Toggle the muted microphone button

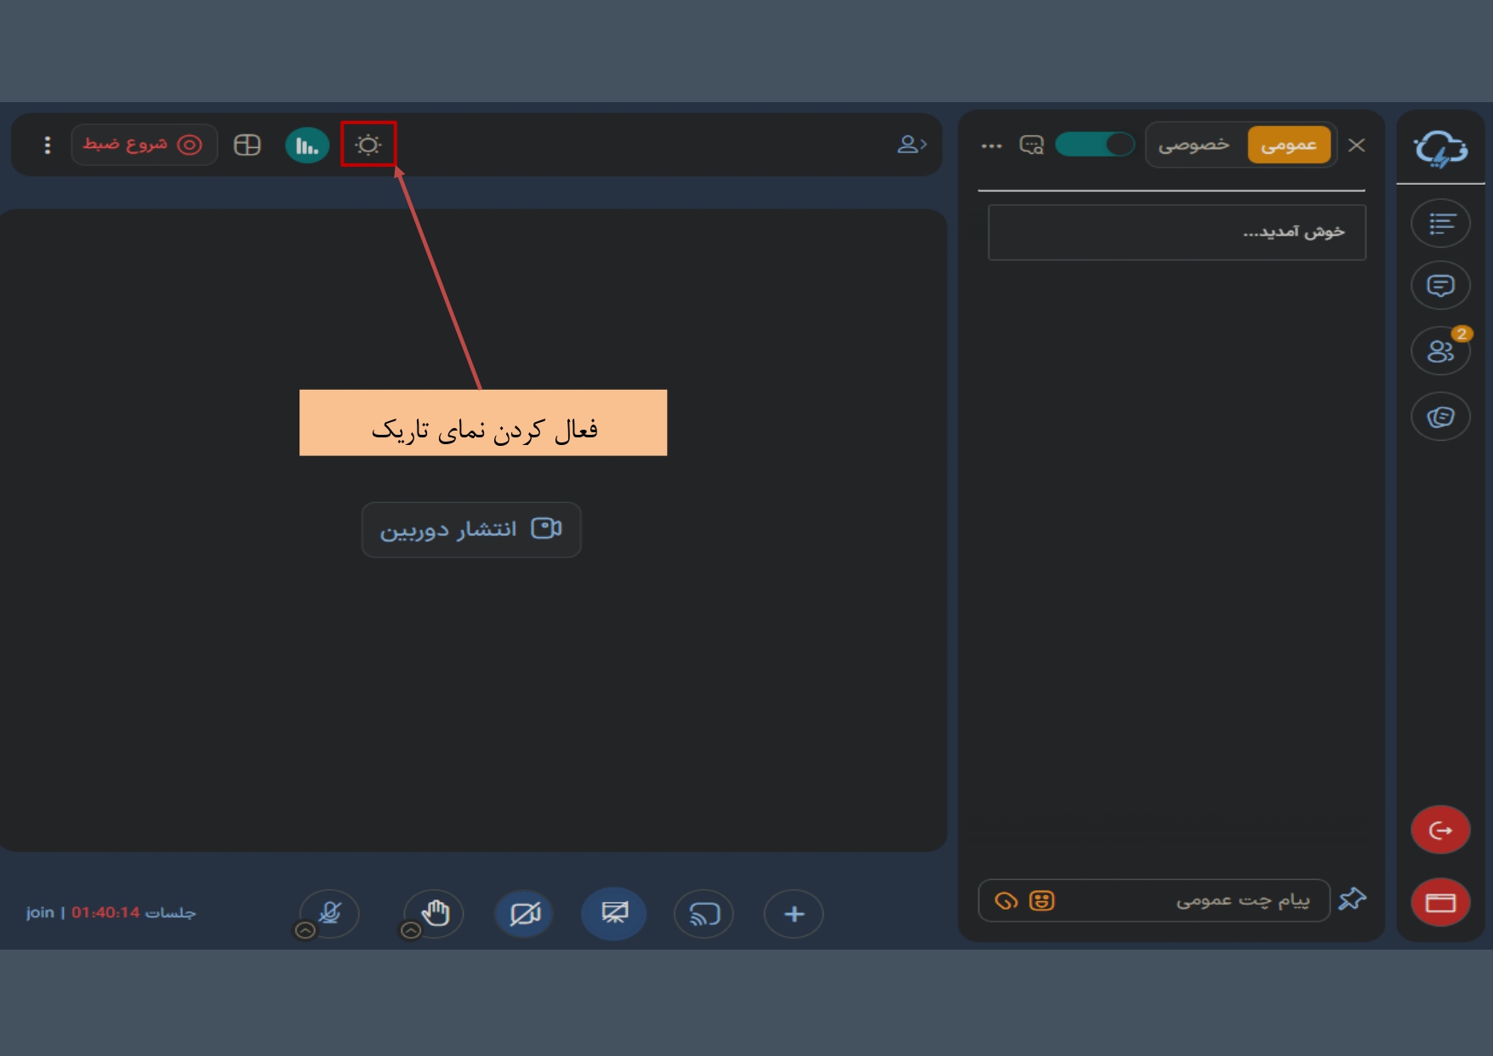click(330, 913)
